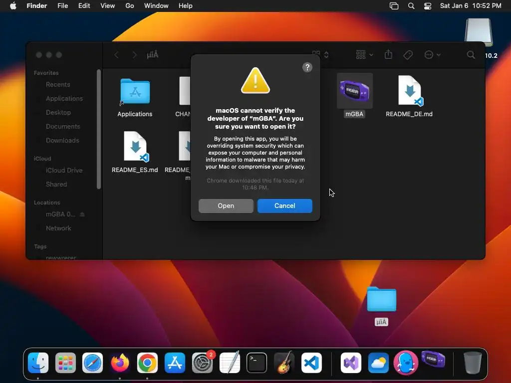Select the README_DE.md file
The image size is (511, 383).
tap(409, 91)
